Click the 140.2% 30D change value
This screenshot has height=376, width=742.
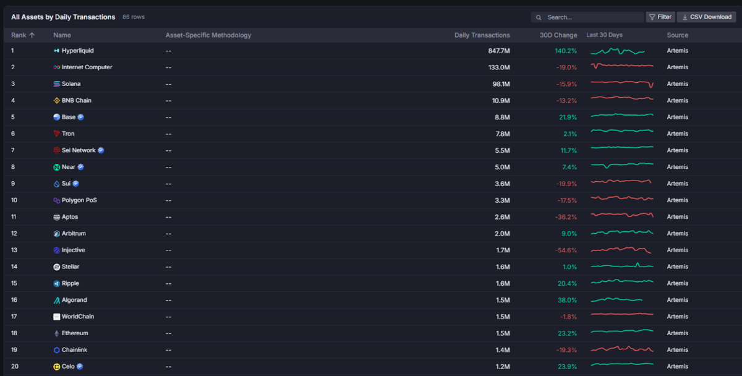[x=566, y=51]
